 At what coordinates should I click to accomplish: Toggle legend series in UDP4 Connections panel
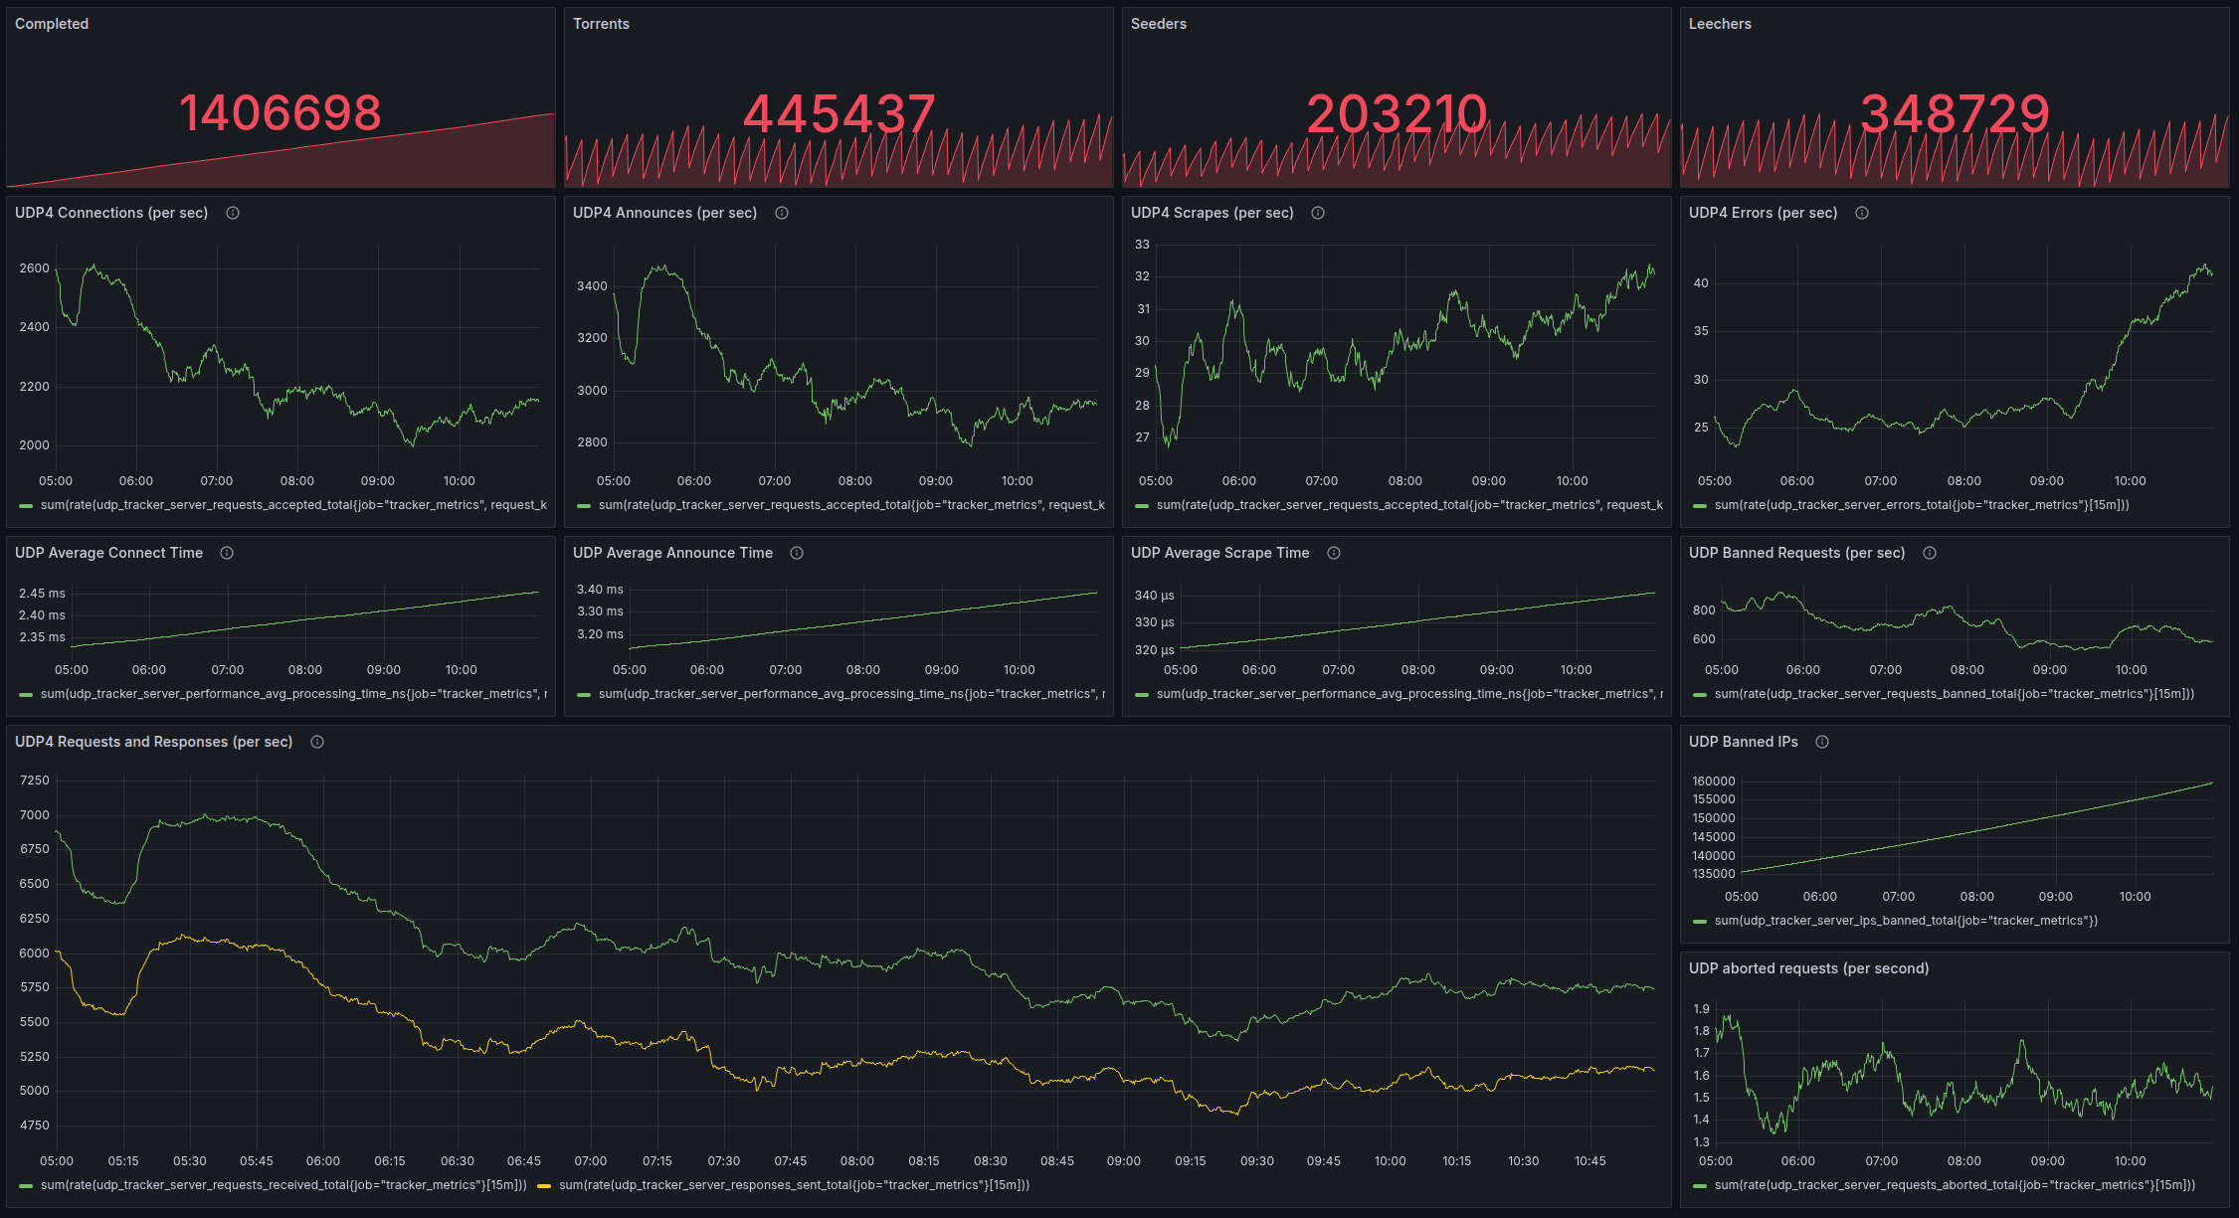(x=293, y=505)
